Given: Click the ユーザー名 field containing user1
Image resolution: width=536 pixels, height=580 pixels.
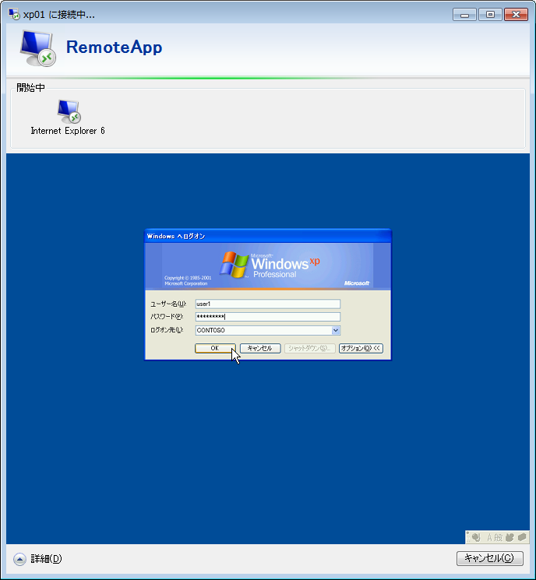Looking at the screenshot, I should [x=268, y=304].
